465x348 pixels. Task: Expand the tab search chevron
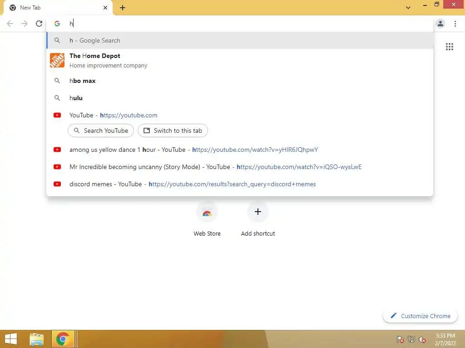coord(408,8)
